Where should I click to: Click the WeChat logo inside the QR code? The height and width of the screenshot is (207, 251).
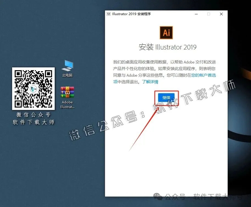coord(33,89)
